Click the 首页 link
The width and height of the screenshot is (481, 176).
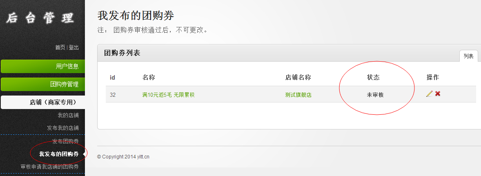60,47
